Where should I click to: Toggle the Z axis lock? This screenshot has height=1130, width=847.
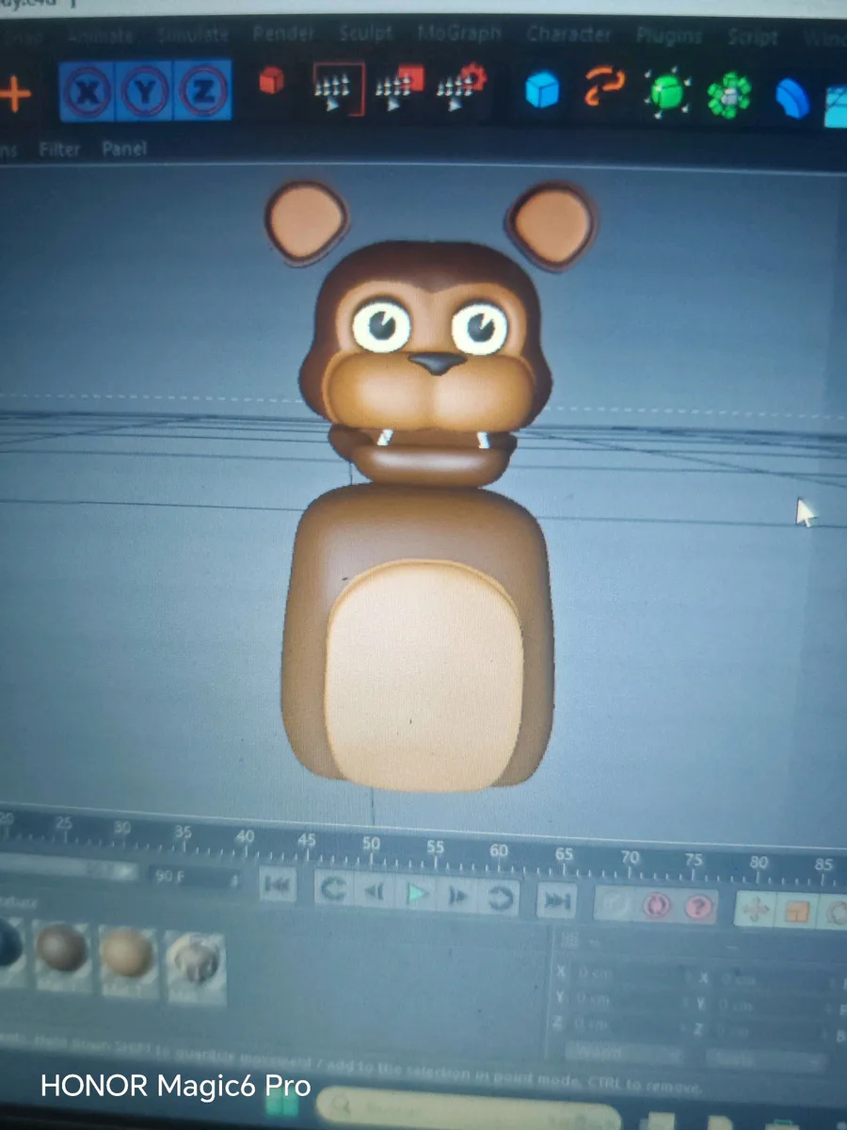pyautogui.click(x=202, y=90)
